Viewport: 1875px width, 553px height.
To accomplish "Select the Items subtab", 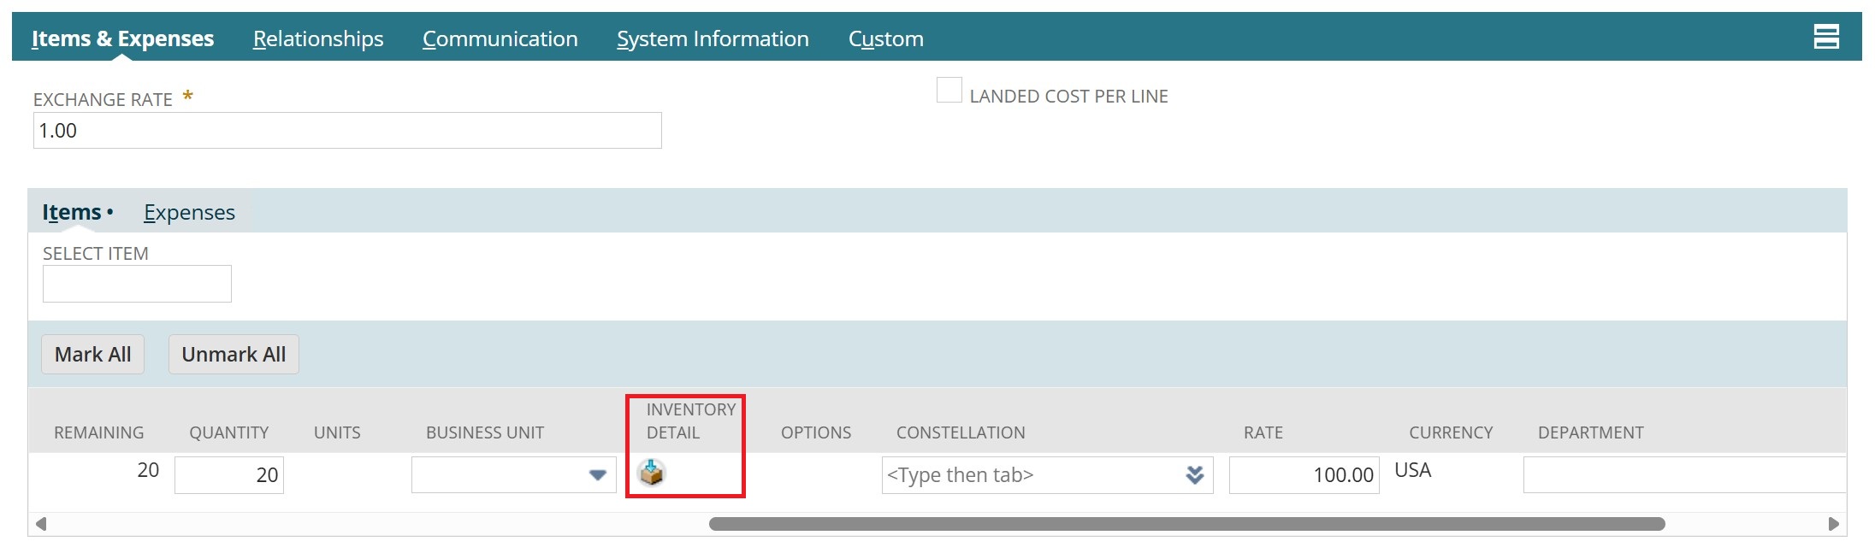I will click(x=72, y=212).
